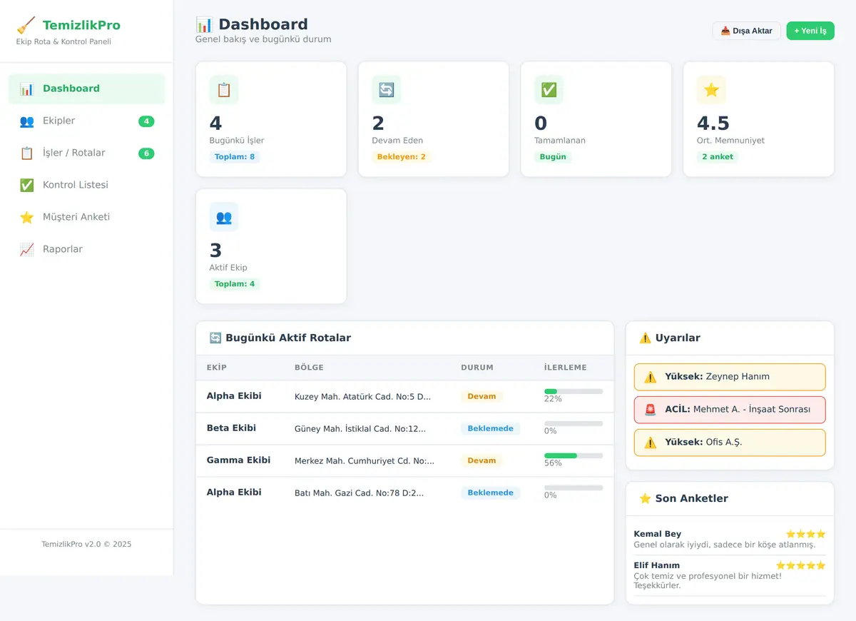Click the Toplam: 8 tag
Image resolution: width=856 pixels, height=621 pixels.
(235, 157)
